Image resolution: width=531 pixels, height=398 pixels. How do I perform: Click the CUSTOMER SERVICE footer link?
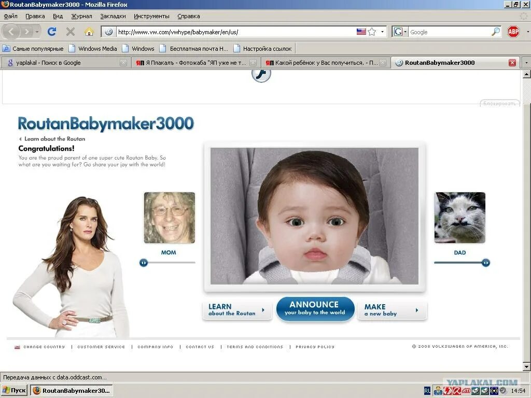pos(101,347)
